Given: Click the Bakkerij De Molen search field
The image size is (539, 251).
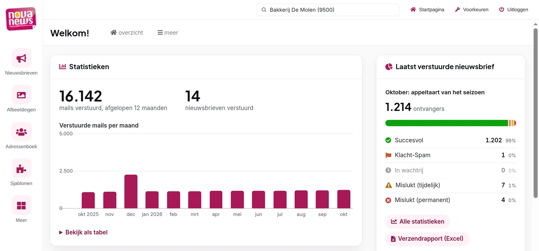Looking at the screenshot, I should [328, 10].
